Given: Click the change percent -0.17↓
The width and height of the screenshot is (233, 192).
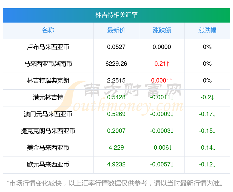Looking at the screenshot, I should (x=207, y=114).
